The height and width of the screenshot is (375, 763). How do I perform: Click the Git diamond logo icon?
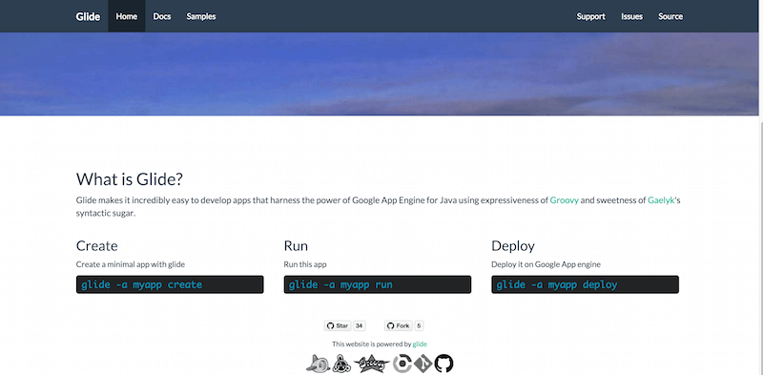point(423,364)
